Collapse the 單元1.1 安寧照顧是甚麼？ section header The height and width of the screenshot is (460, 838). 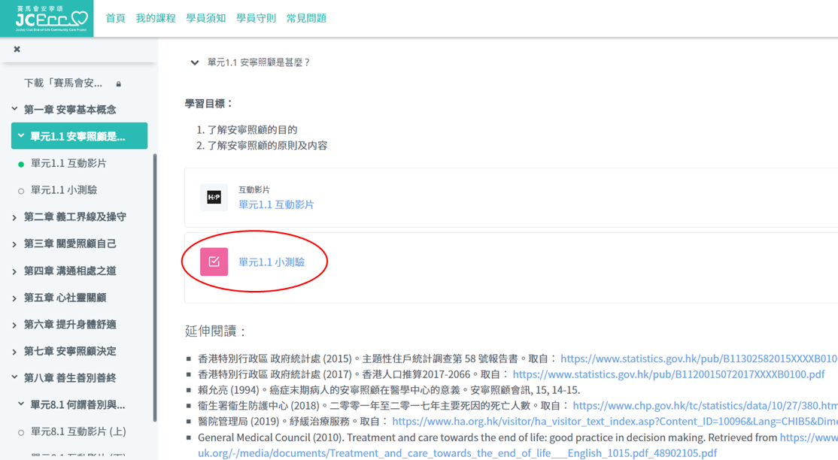195,63
